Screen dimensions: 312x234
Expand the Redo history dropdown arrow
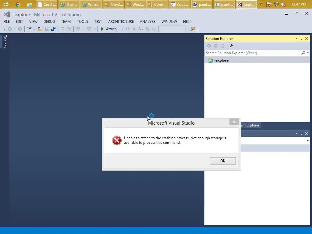coord(94,29)
